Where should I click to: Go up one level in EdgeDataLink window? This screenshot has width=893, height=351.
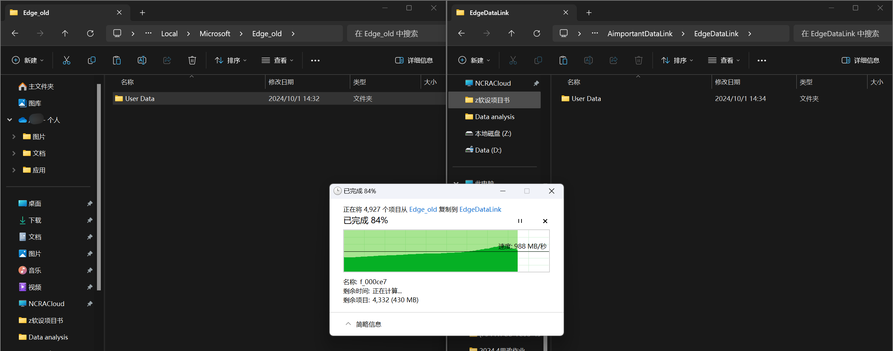(511, 33)
